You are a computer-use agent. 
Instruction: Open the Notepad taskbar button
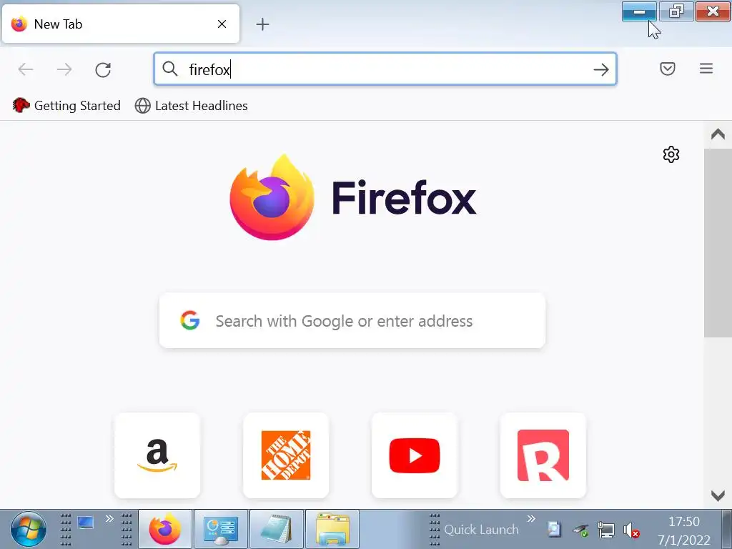[277, 530]
